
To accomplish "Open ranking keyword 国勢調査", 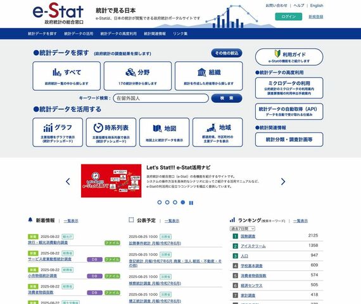I will tap(248, 236).
